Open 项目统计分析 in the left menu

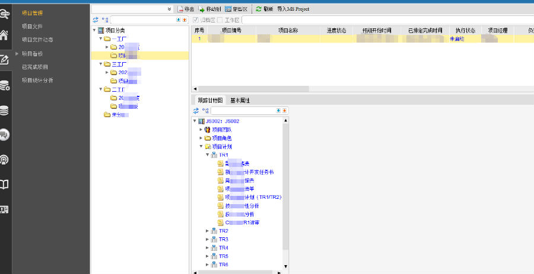[37, 80]
